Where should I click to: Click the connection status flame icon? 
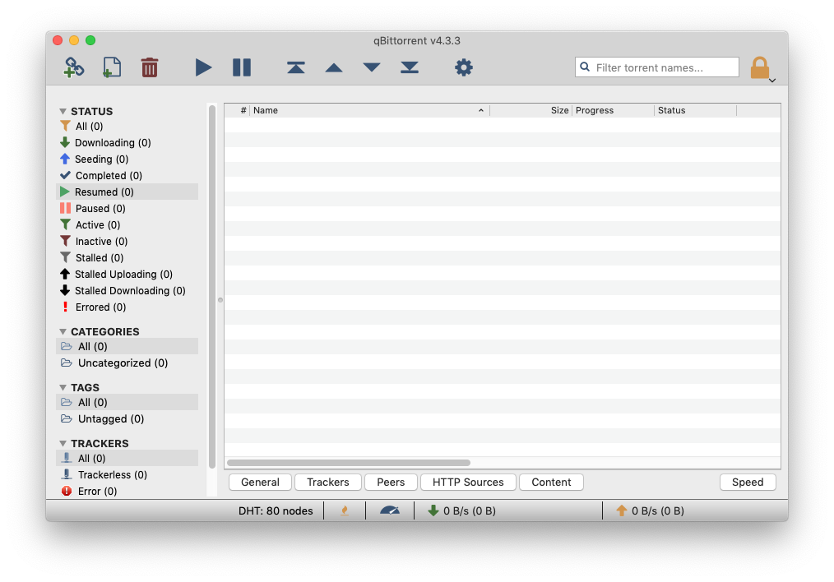[345, 510]
